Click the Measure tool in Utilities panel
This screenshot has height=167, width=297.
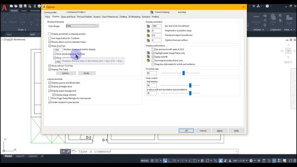[256, 19]
